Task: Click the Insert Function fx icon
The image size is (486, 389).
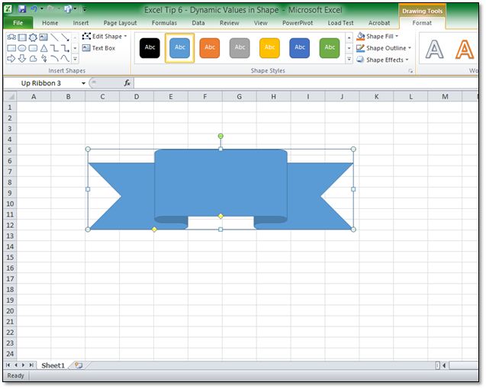Action: point(127,83)
